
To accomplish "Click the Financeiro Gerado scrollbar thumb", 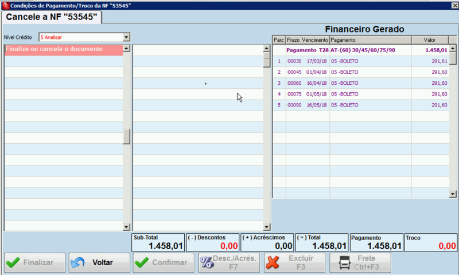I will pyautogui.click(x=453, y=58).
